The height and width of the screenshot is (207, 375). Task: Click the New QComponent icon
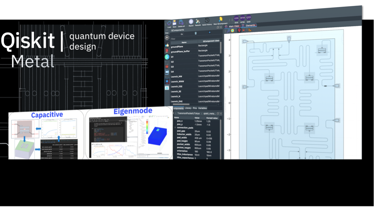tap(220, 19)
